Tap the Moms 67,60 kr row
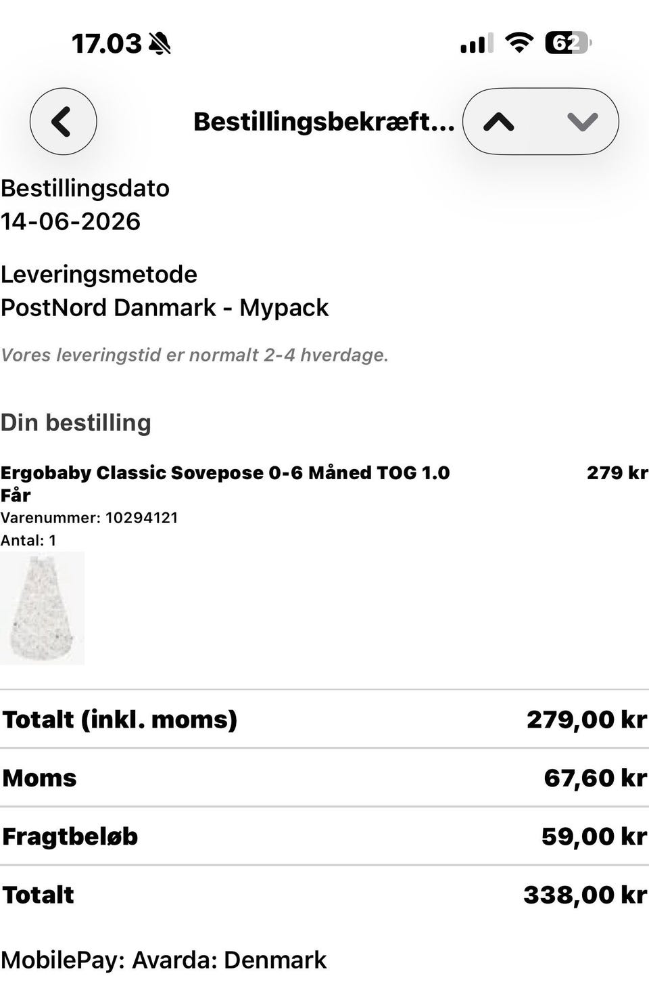Image resolution: width=649 pixels, height=999 pixels. [x=324, y=778]
